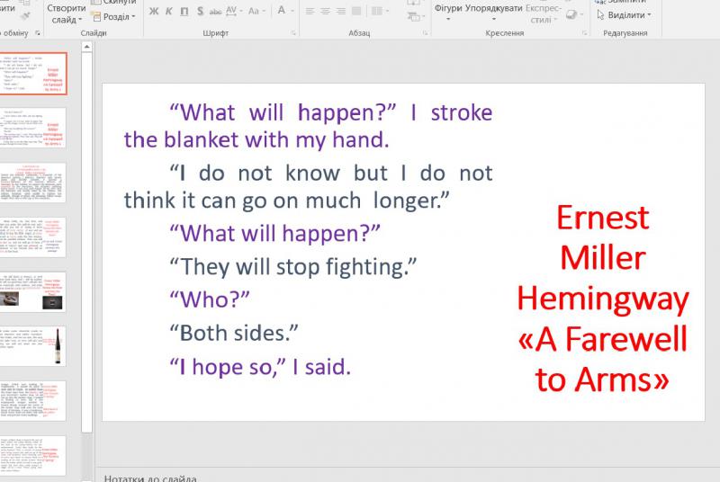Select slide thumbnail with wine bottle
This screenshot has height=482, width=720.
click(x=32, y=346)
